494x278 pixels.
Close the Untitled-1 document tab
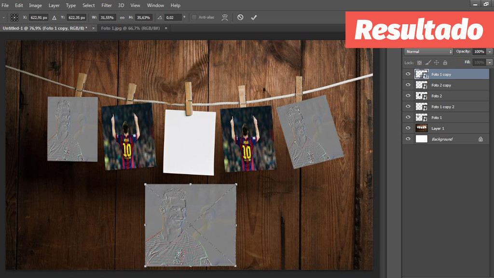click(92, 28)
